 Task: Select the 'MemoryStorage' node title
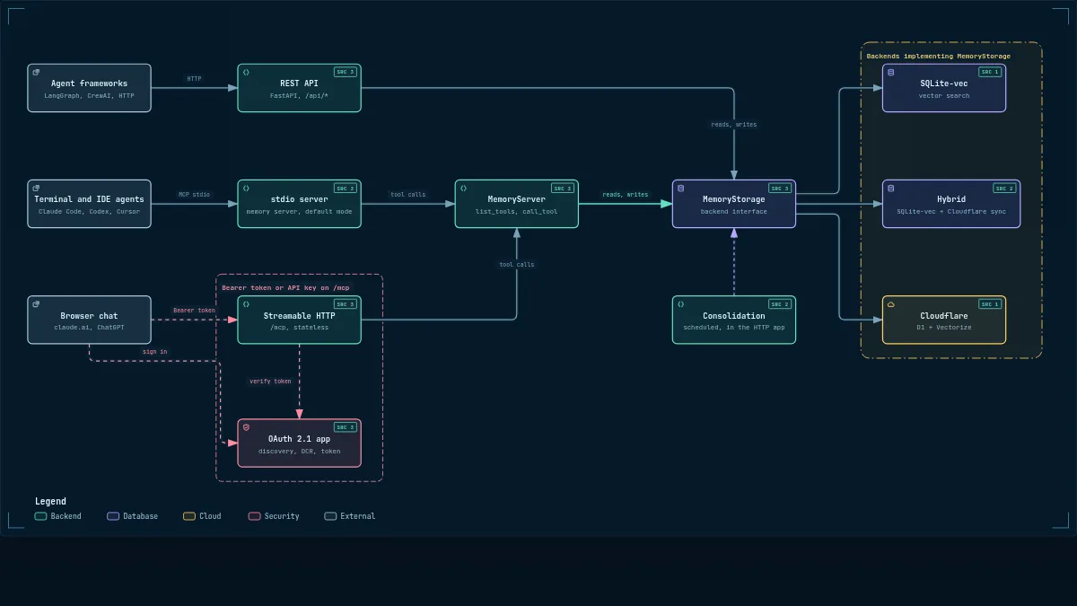click(x=733, y=199)
